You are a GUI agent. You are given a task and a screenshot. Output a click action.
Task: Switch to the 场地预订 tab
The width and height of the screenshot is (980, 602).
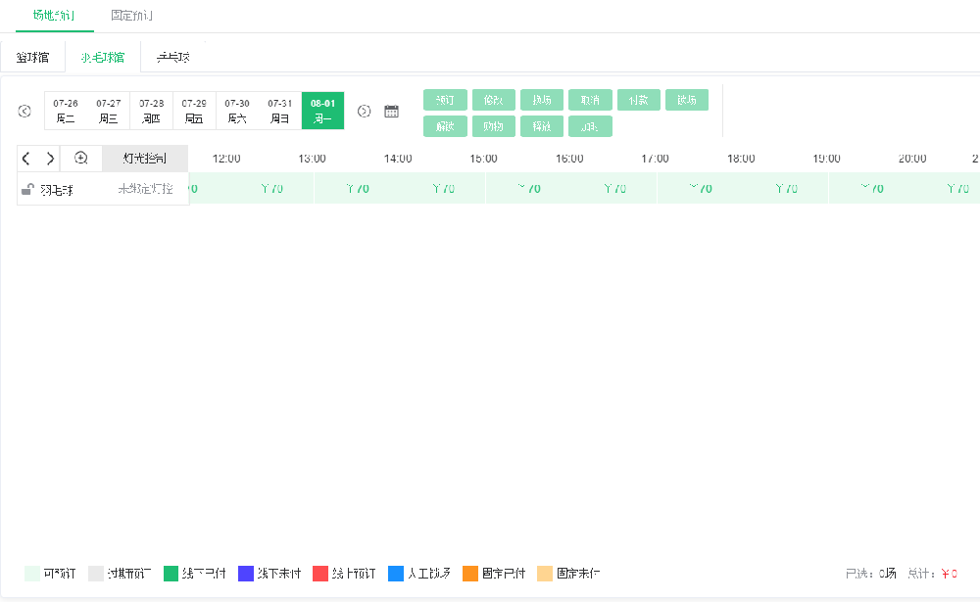tap(54, 16)
